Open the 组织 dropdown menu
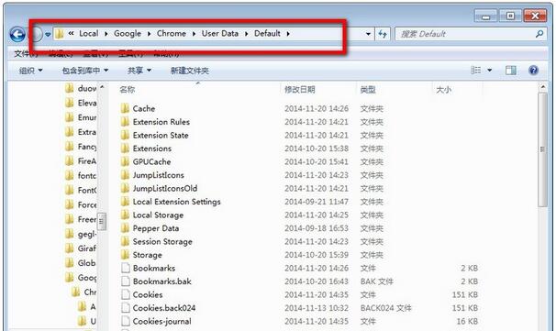This screenshot has width=556, height=331. 30,71
